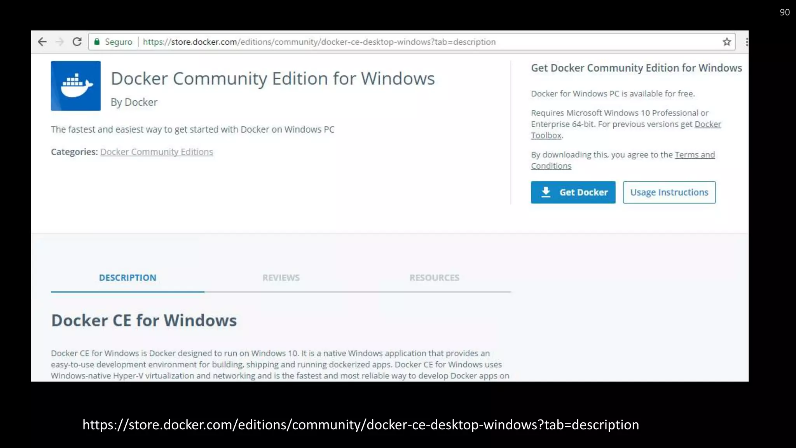The width and height of the screenshot is (796, 448).
Task: Click the browser back arrow
Action: point(42,42)
